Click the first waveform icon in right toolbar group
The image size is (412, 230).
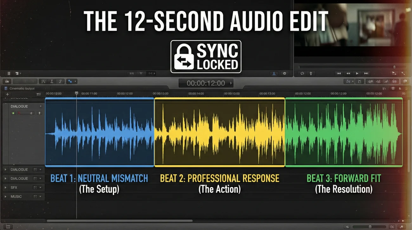370,82
